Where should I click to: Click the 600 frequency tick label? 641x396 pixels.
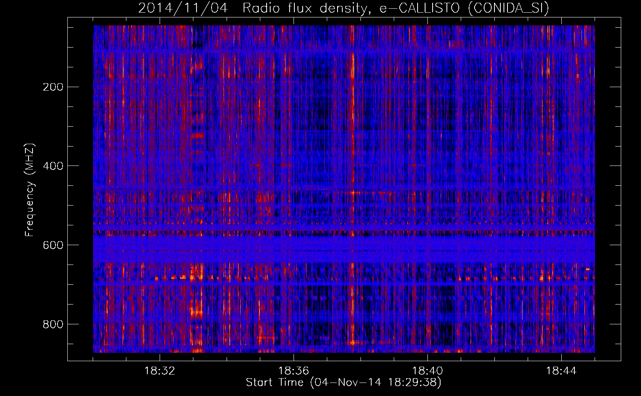(53, 245)
